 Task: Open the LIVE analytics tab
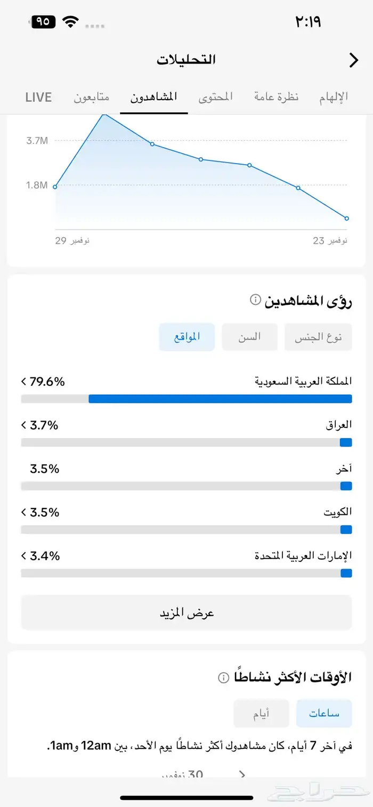(x=37, y=97)
